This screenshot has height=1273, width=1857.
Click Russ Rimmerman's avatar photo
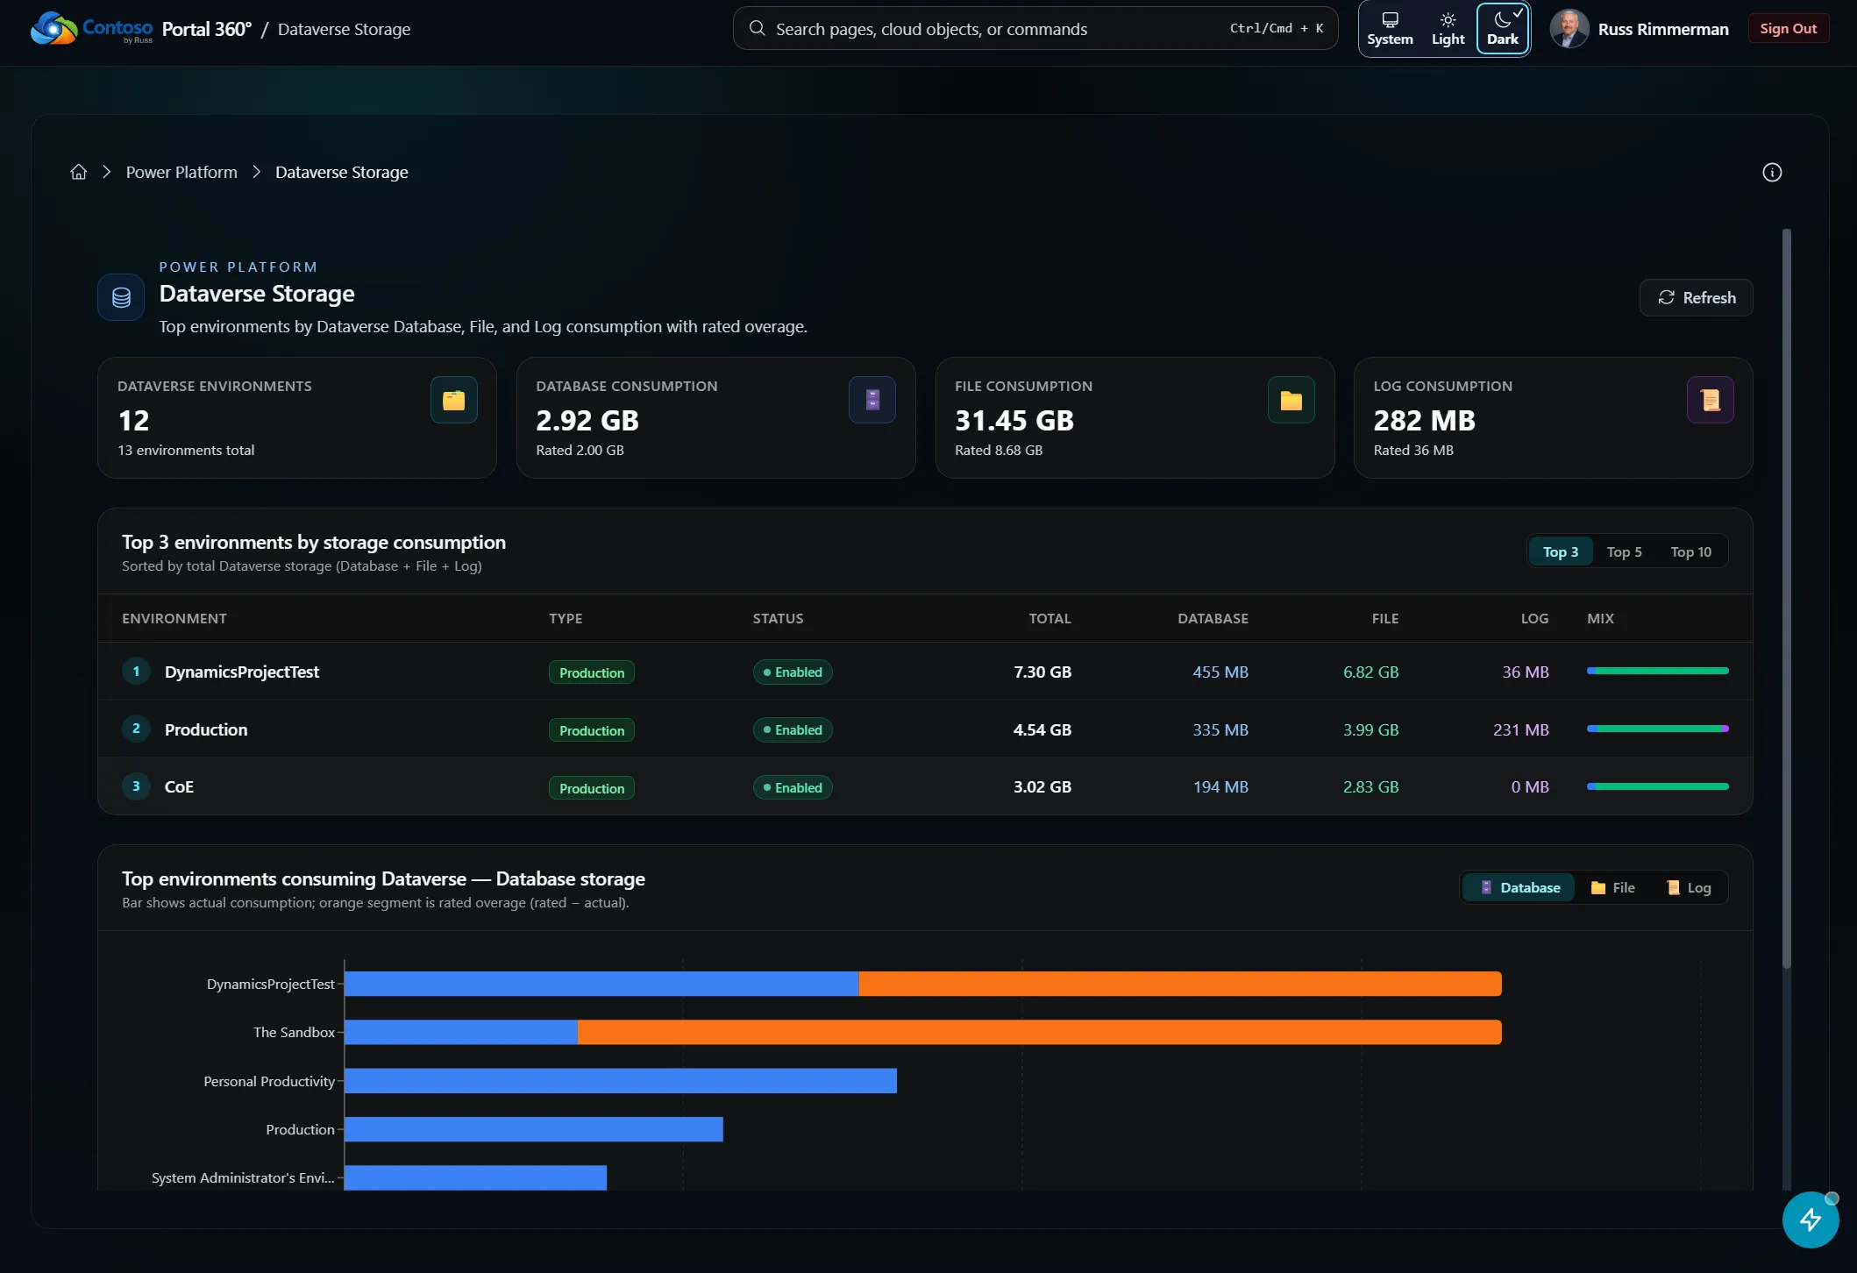point(1569,29)
